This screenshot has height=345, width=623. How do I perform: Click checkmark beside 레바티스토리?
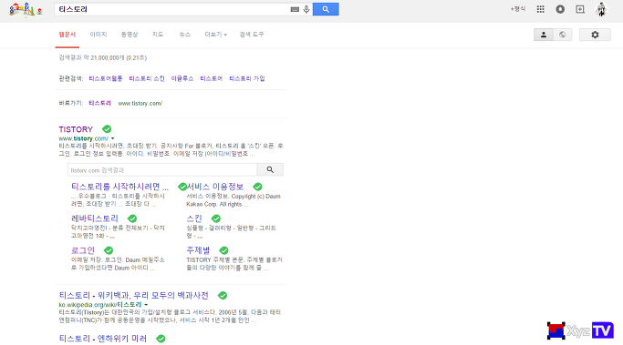[132, 218]
